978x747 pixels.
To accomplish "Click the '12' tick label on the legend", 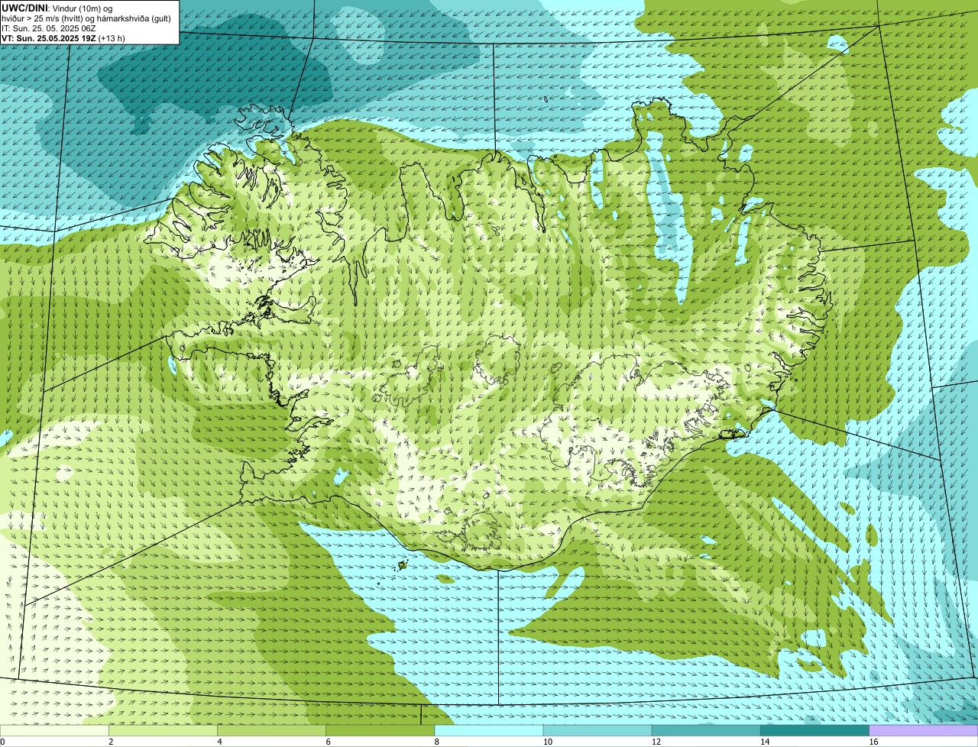I will pos(656,742).
